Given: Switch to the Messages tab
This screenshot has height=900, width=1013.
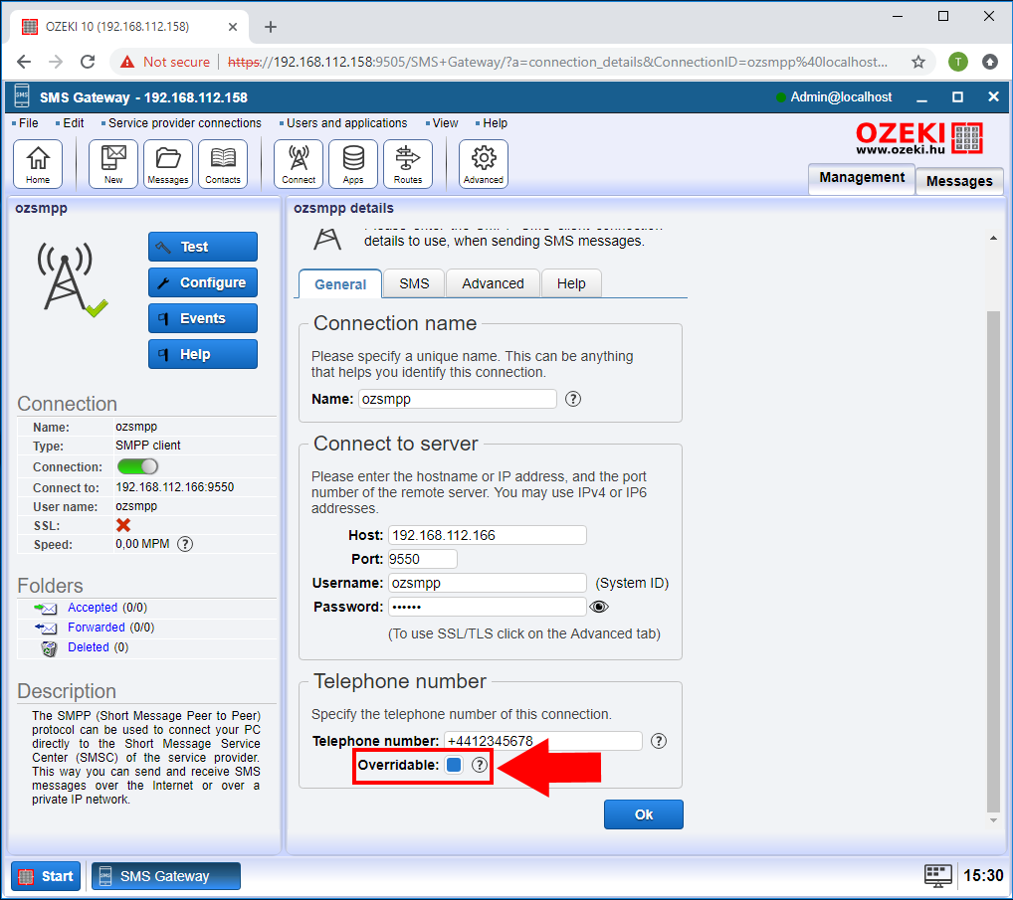Looking at the screenshot, I should point(959,181).
